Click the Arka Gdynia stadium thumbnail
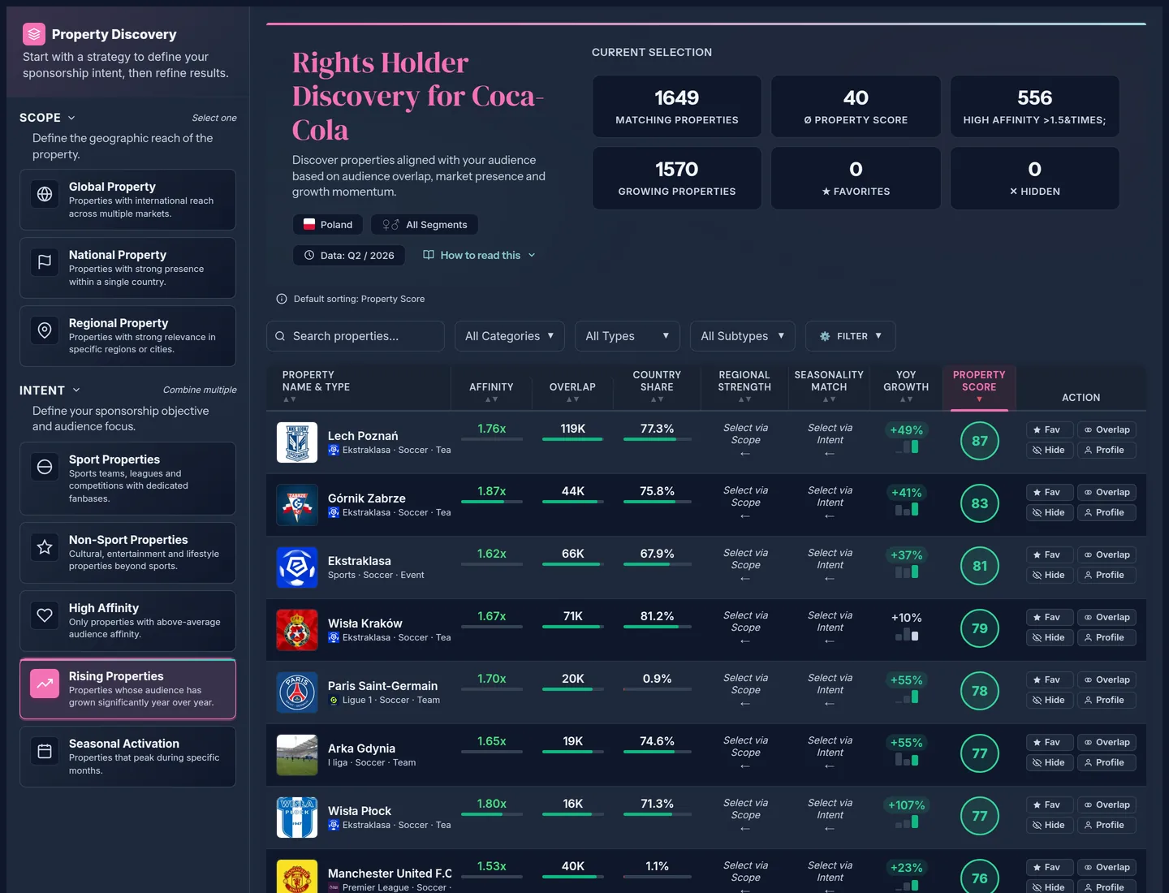This screenshot has width=1169, height=893. click(297, 755)
